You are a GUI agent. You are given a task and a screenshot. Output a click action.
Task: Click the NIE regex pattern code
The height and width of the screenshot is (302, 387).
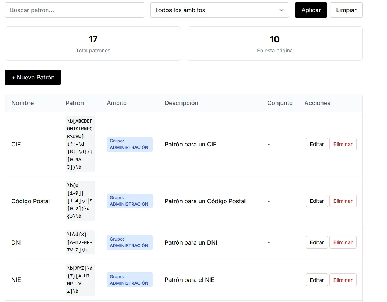(80, 280)
